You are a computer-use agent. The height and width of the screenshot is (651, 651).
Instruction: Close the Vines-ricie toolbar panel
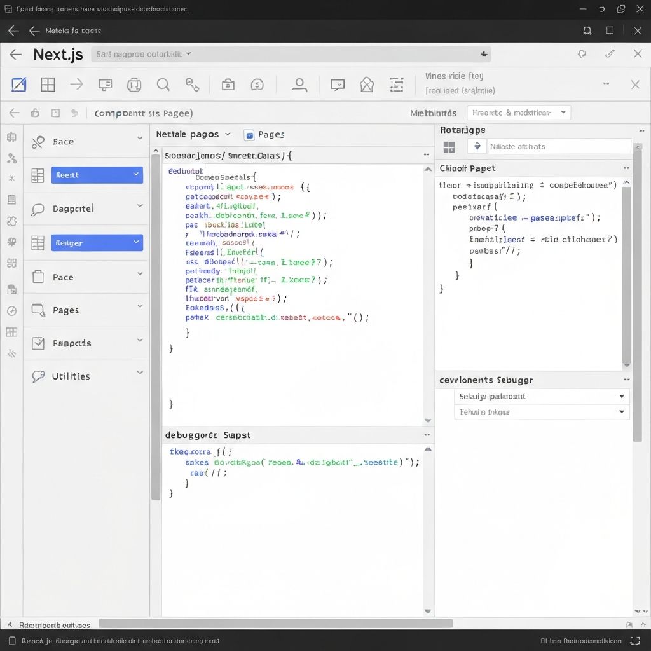[635, 85]
